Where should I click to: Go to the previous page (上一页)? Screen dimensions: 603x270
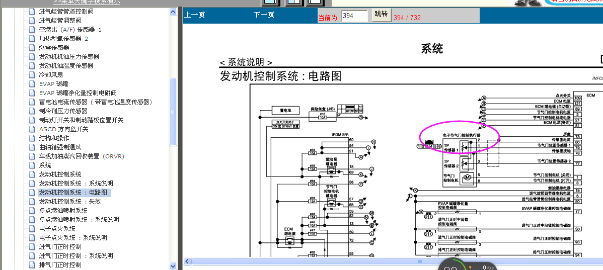[195, 15]
